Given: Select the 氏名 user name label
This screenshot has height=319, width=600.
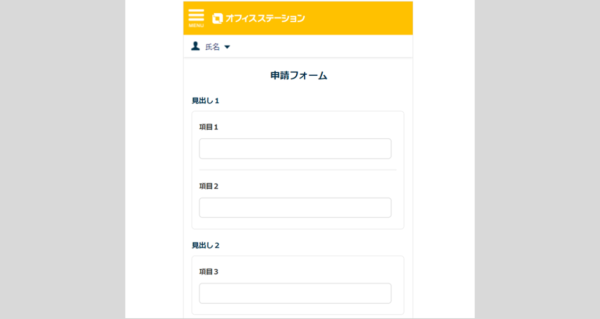Looking at the screenshot, I should click(x=212, y=47).
